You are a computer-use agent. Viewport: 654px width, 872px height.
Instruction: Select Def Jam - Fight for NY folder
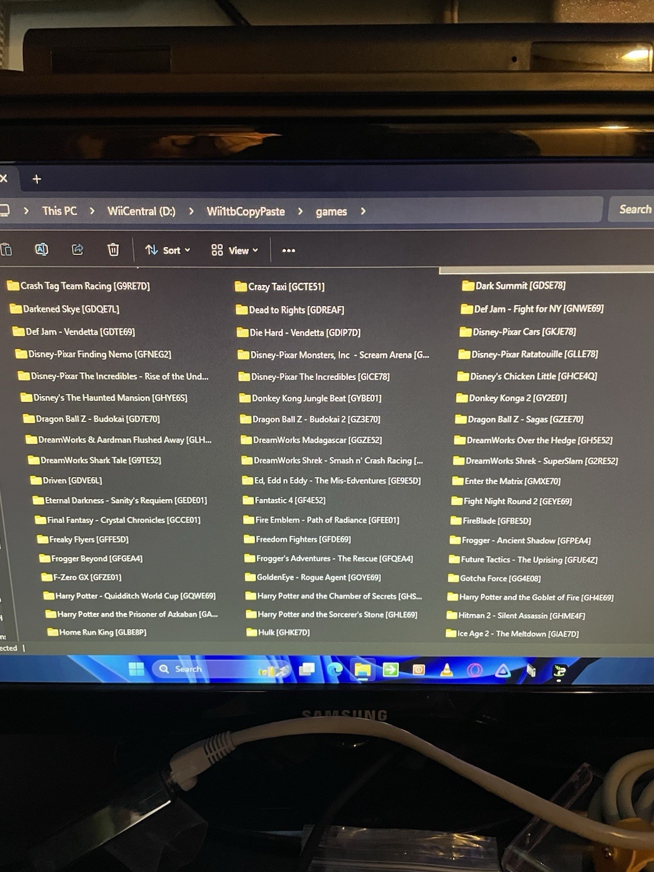click(532, 309)
